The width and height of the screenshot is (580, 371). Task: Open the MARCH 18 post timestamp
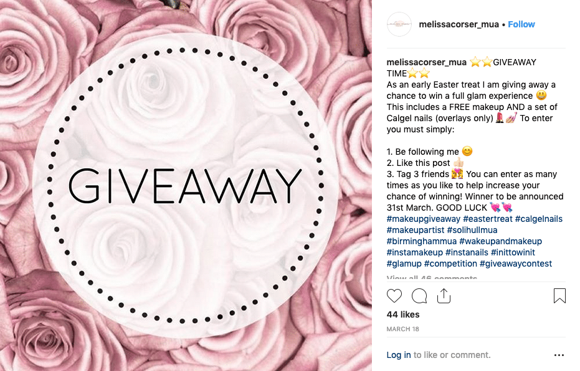pyautogui.click(x=402, y=329)
